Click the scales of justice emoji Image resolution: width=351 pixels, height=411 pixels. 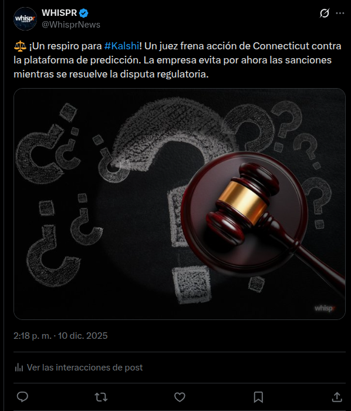tap(20, 46)
